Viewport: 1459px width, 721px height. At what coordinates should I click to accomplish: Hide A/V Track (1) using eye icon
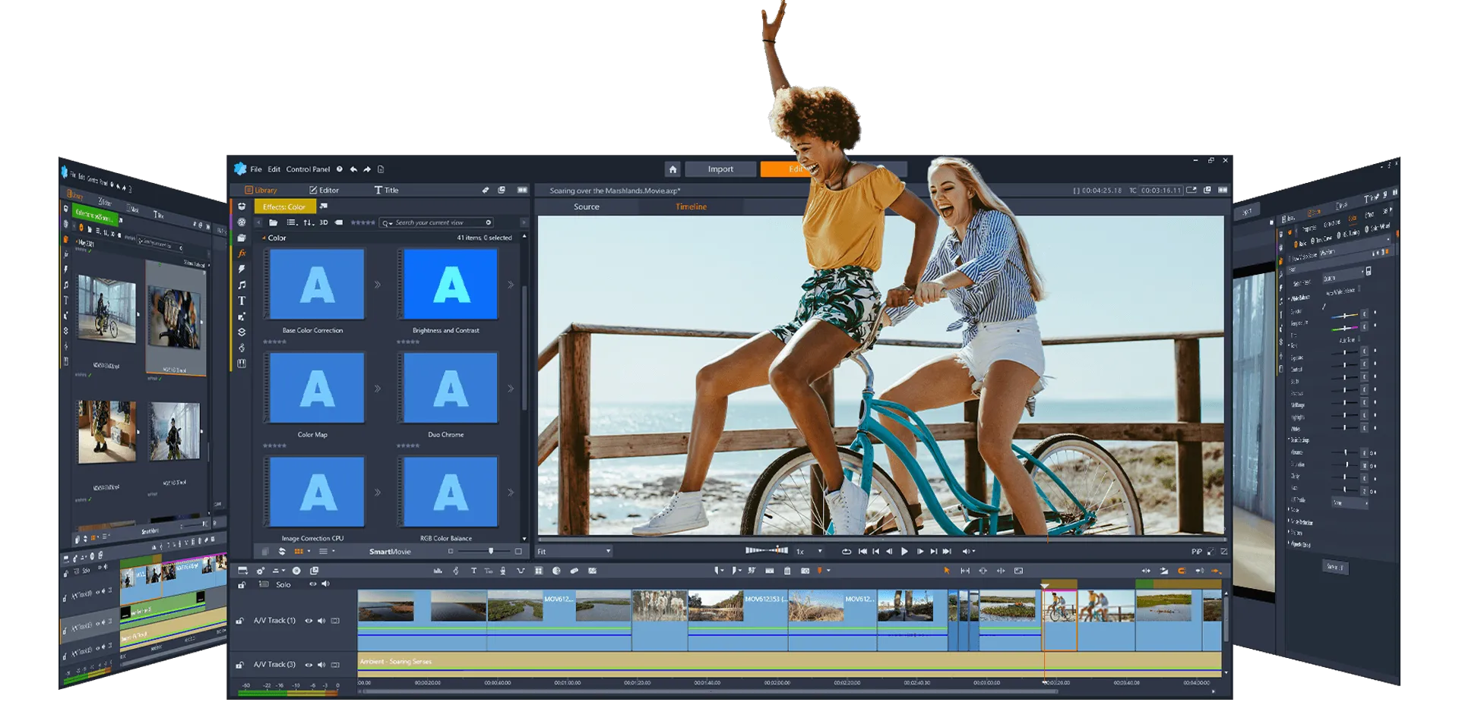point(309,621)
